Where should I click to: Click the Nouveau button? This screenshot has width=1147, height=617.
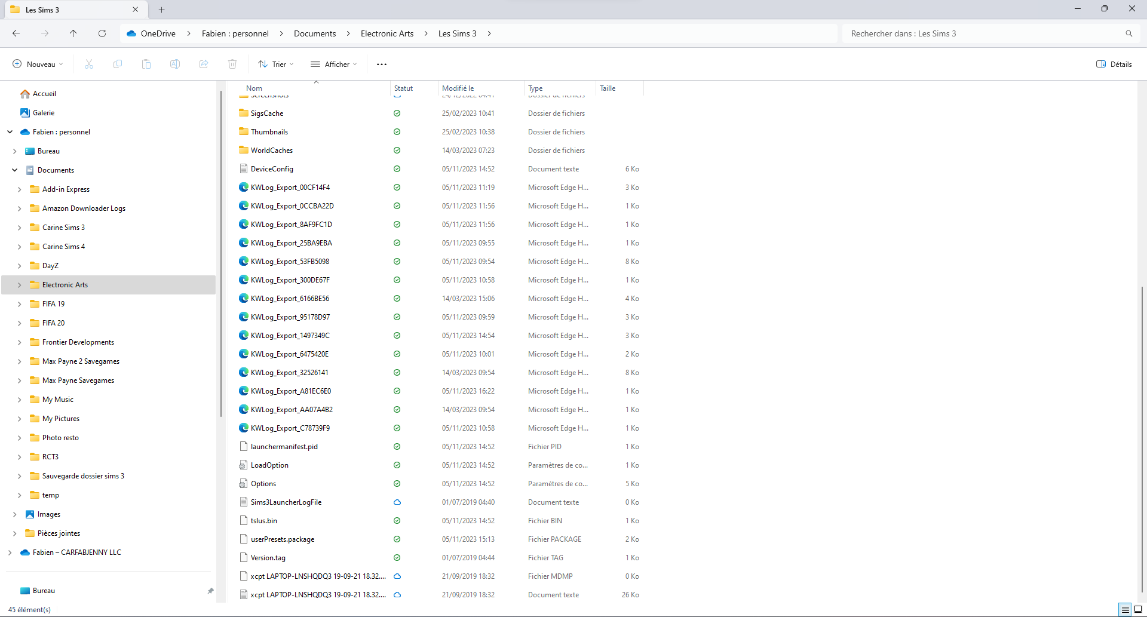[38, 64]
